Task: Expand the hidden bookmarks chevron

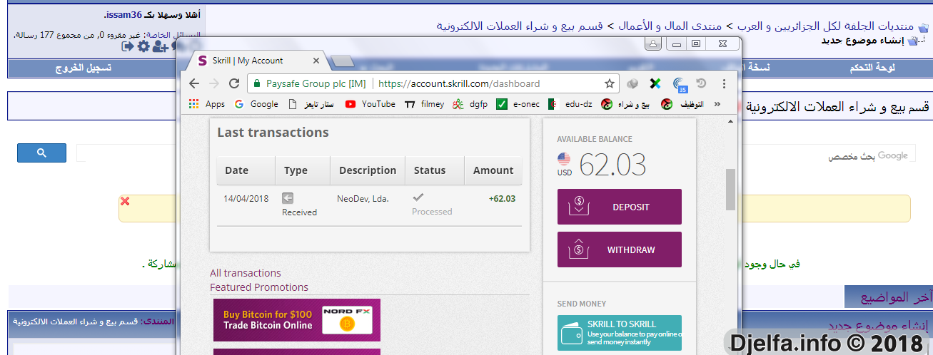Action: (x=717, y=104)
